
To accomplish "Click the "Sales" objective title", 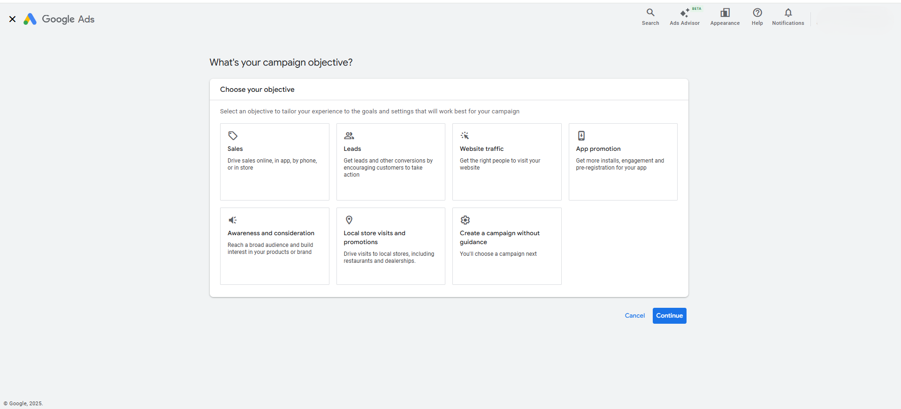I will point(235,149).
